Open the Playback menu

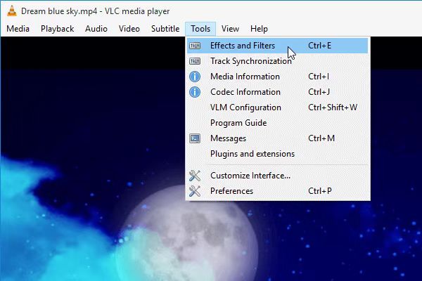pos(58,29)
